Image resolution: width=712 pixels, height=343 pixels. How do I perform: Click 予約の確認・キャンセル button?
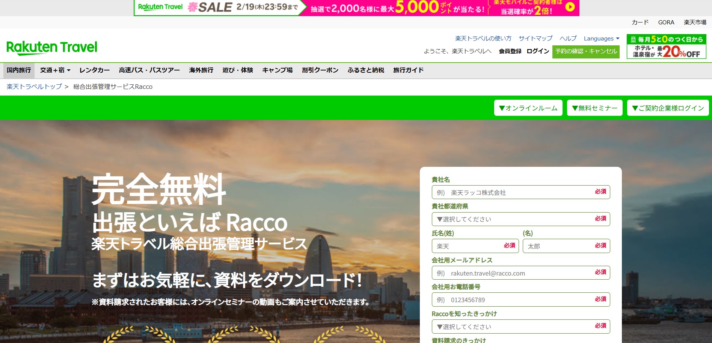point(586,51)
